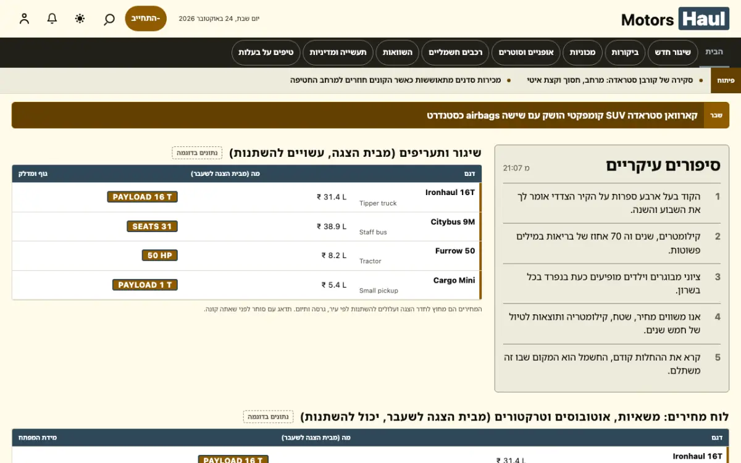
Task: Open the user account icon
Action: pyautogui.click(x=24, y=19)
